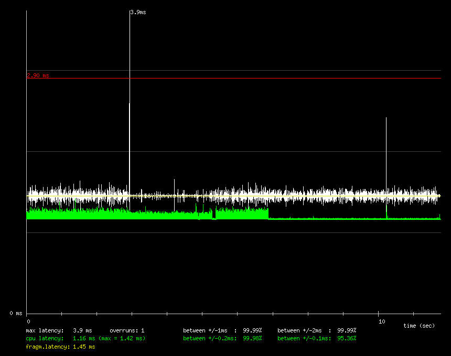Viewport: 451px width, 356px height.
Task: Select the yellow fragm.latency 1.45 ms text
Action: (60, 347)
